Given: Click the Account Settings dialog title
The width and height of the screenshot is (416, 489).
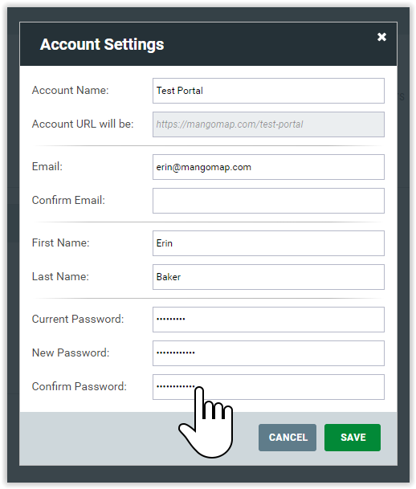Looking at the screenshot, I should (102, 44).
